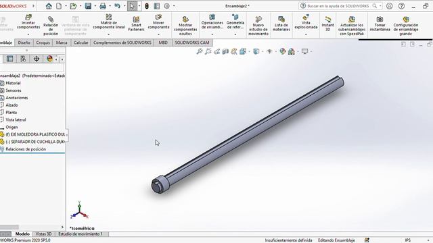Screen dimensions: 433x243
Task: Open dropdown next to Save icon
Action: coord(95,6)
